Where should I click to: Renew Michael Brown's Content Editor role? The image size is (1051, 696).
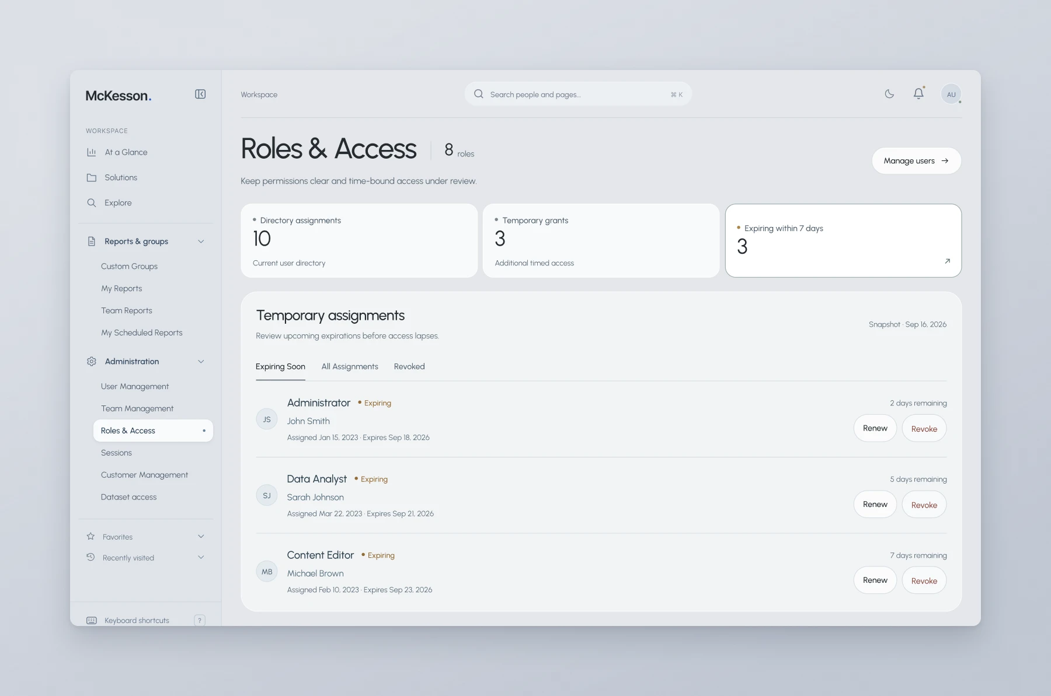pos(875,580)
